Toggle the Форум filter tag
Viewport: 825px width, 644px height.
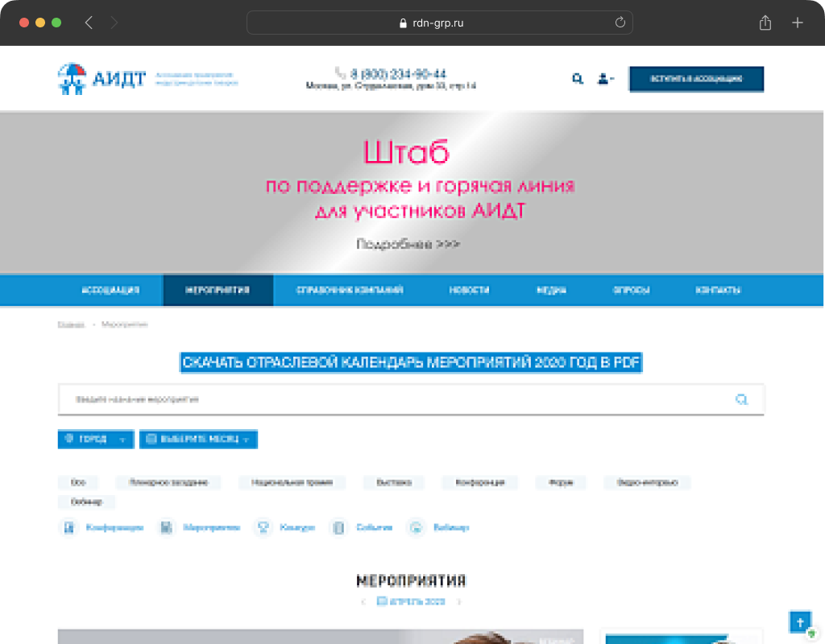pyautogui.click(x=561, y=483)
